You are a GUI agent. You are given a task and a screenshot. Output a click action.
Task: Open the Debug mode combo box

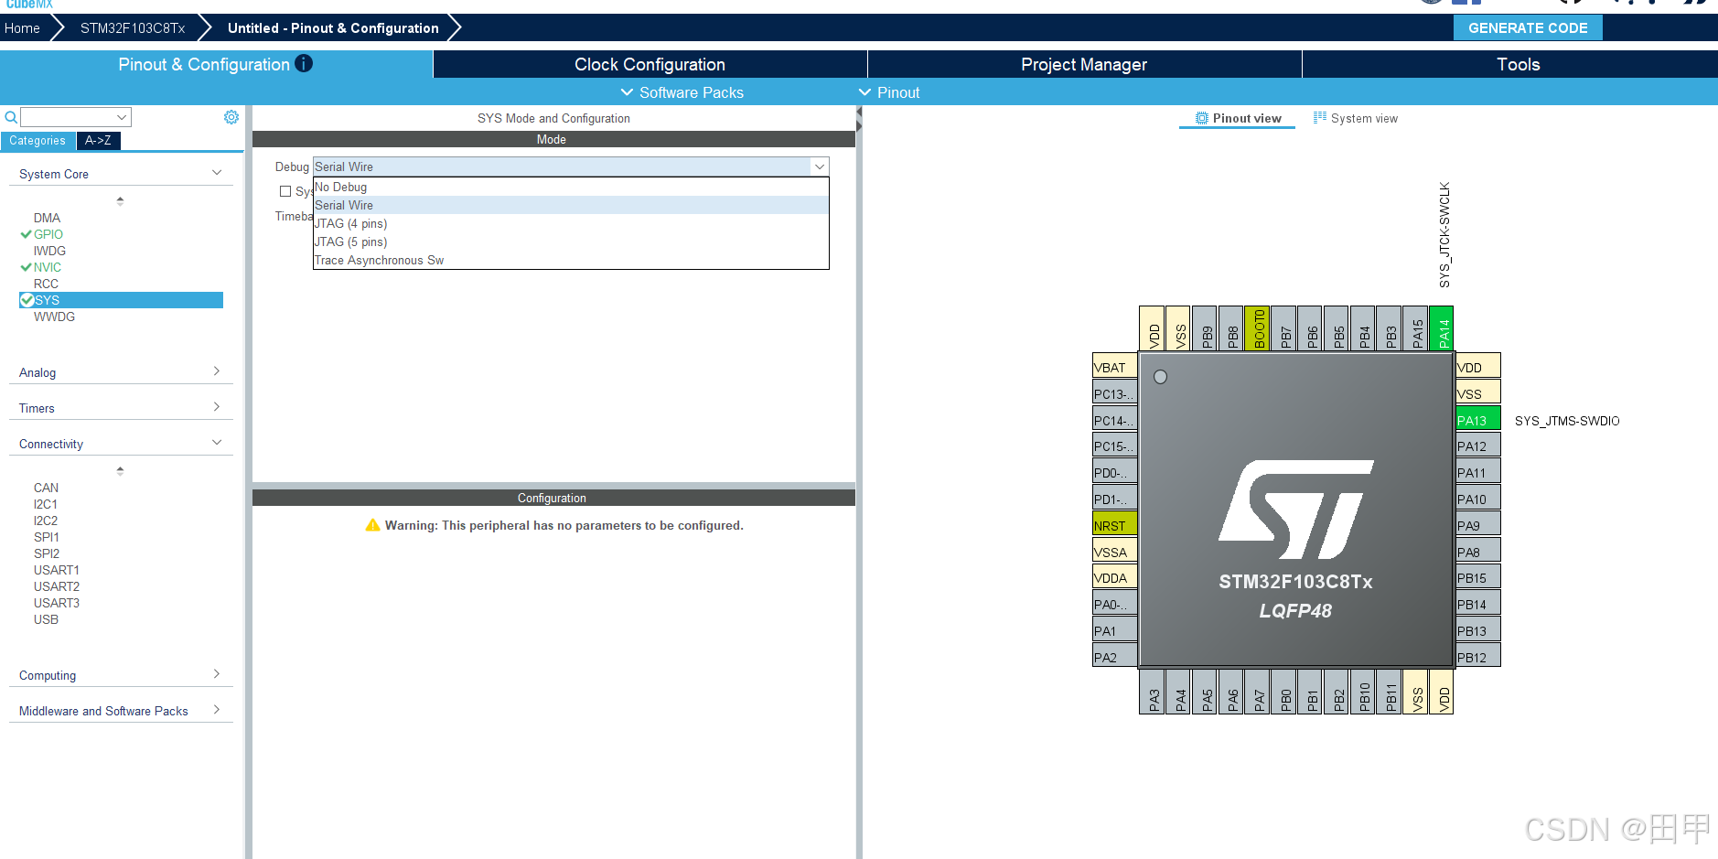[x=571, y=166]
